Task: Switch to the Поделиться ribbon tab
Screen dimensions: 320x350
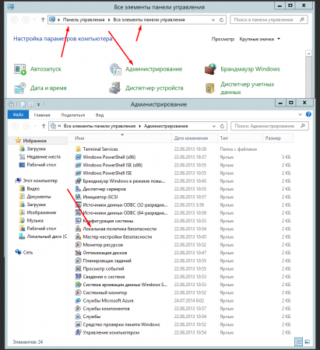Action: [73, 115]
